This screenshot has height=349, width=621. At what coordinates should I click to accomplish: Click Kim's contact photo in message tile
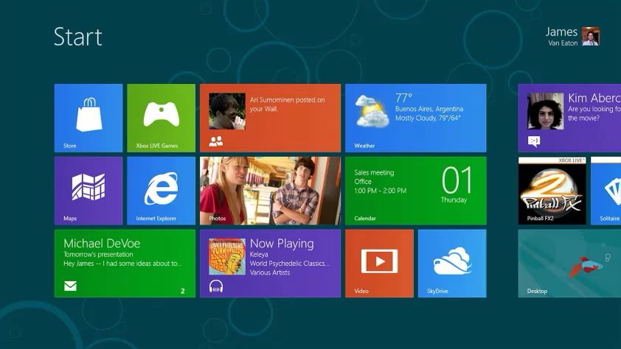[x=545, y=111]
